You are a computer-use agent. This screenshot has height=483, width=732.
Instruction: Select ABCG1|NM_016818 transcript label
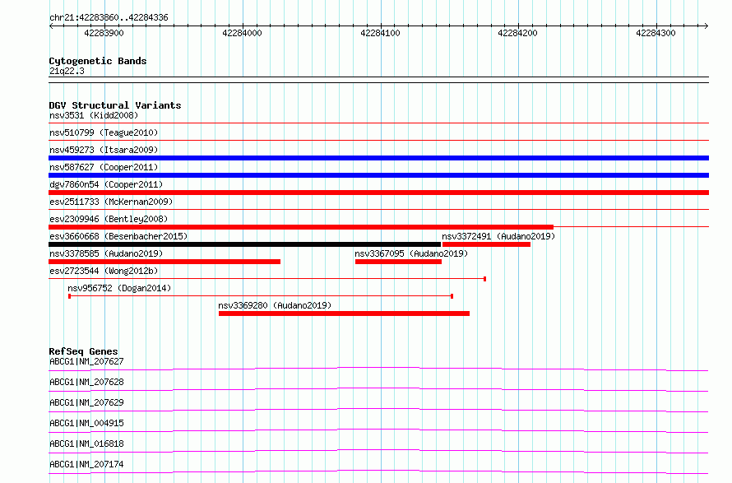click(x=86, y=444)
